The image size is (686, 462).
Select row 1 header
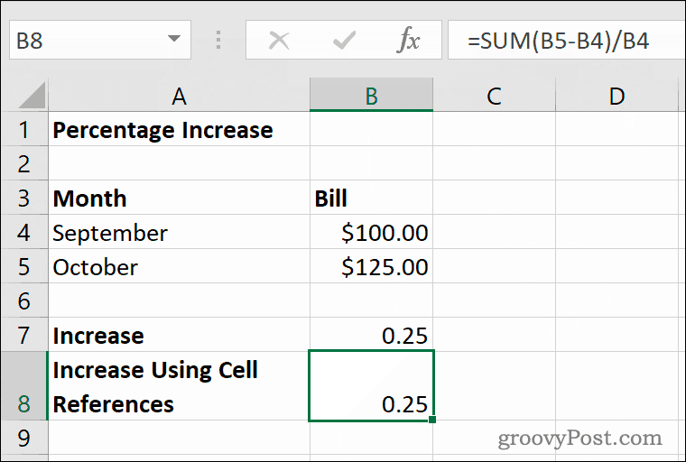24,130
